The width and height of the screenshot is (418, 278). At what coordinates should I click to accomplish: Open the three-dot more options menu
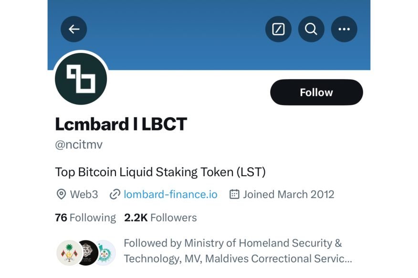coord(344,30)
